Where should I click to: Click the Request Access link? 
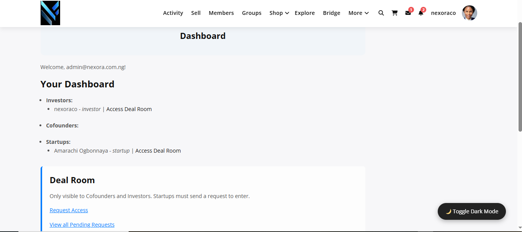point(69,210)
